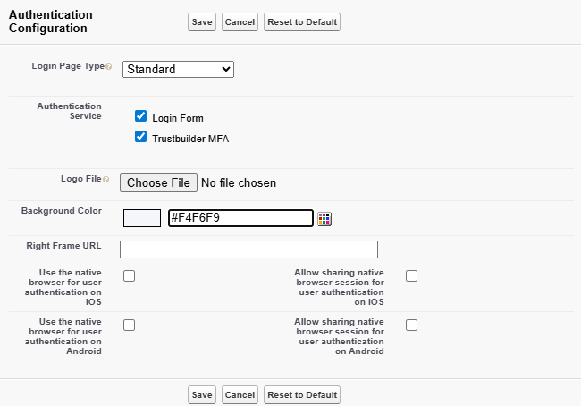Viewport: 581px width, 406px height.
Task: Click the background color preview swatch
Action: (x=141, y=218)
